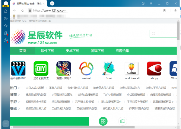
Task: Click the 疯狂动物园破解版 link
Action: (x=160, y=95)
